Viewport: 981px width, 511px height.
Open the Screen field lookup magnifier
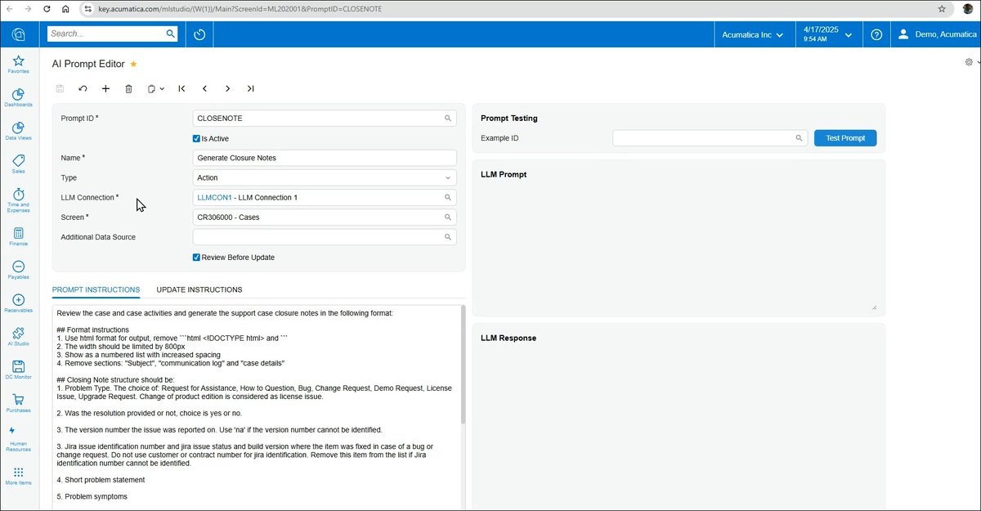[x=448, y=217]
